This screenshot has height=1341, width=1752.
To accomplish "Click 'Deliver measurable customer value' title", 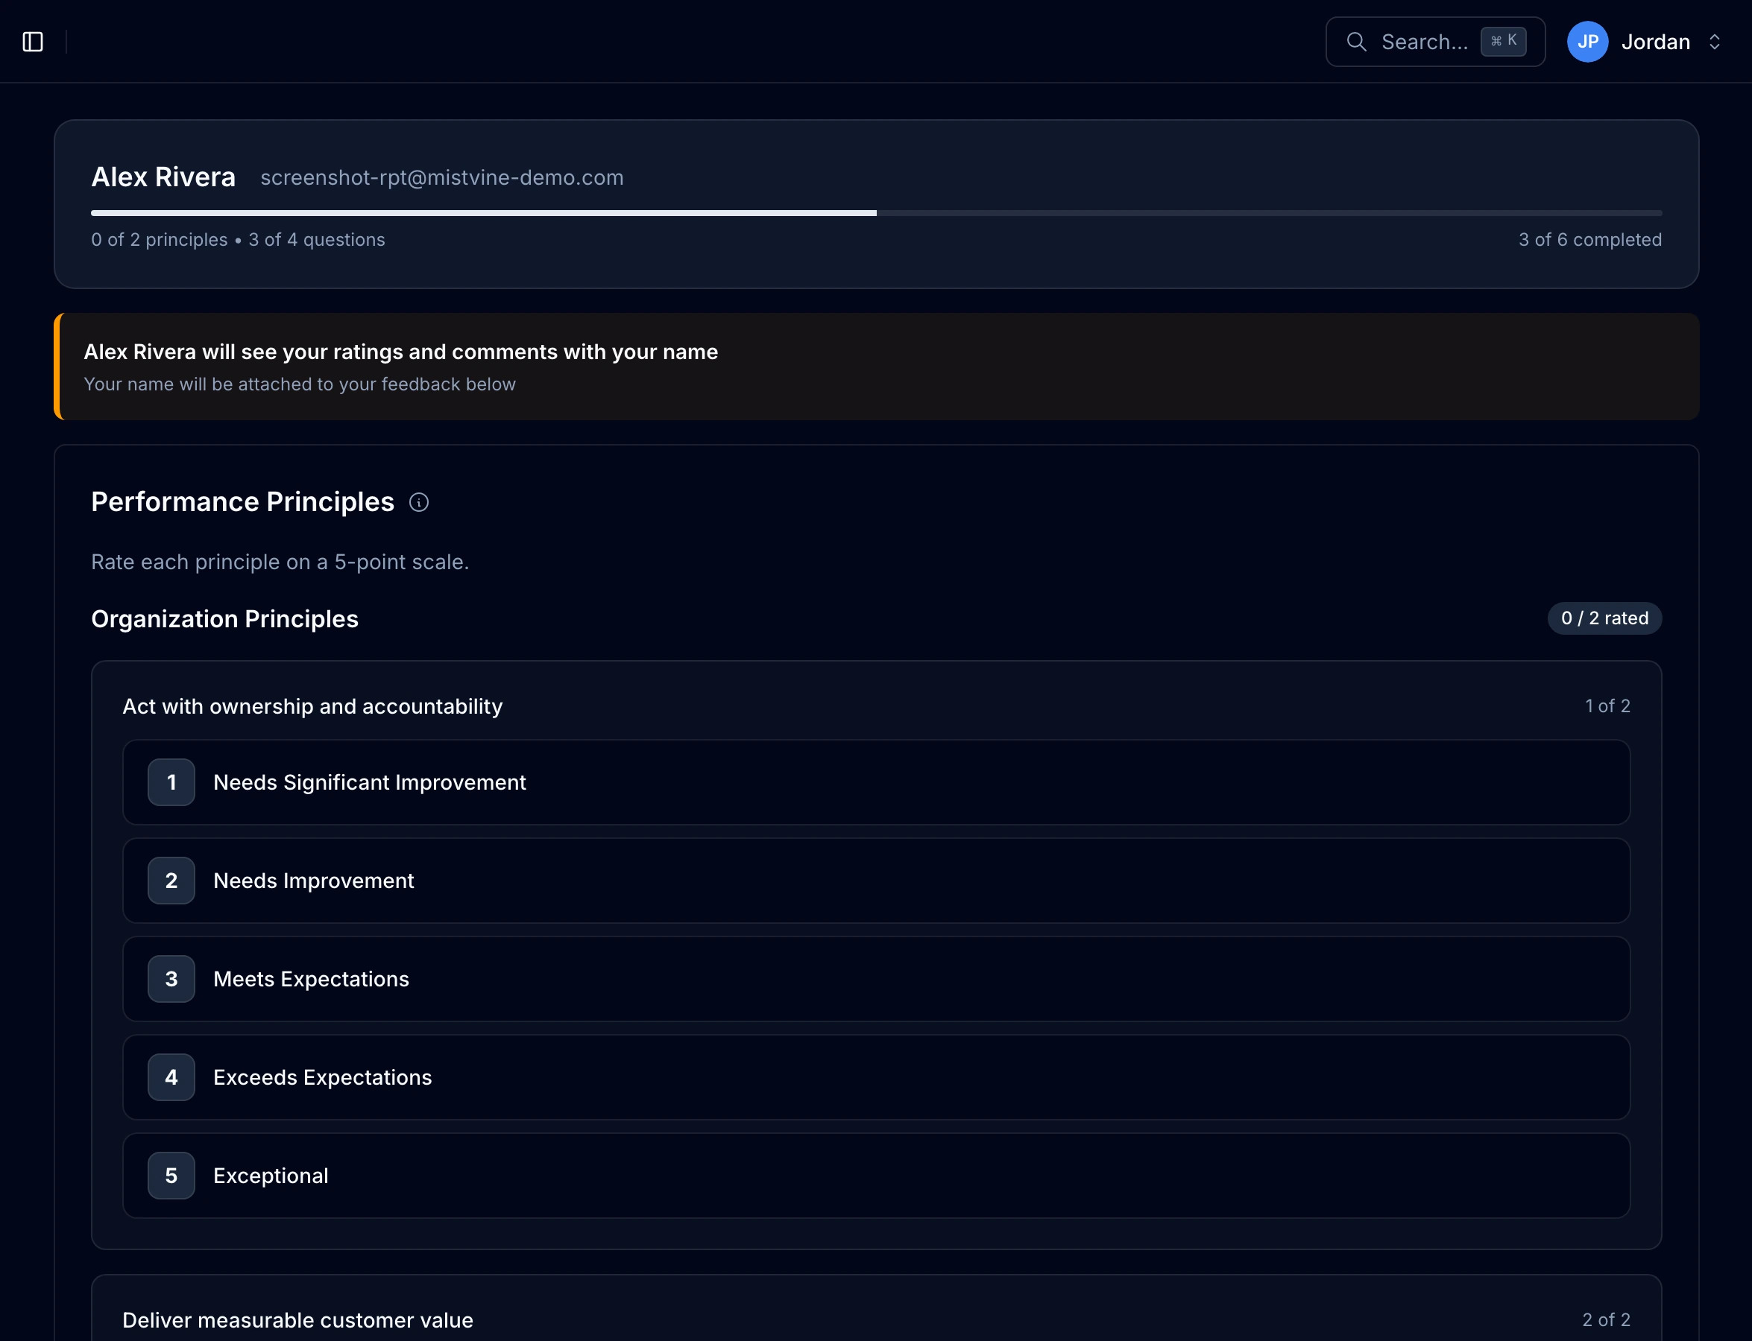I will 297,1320.
